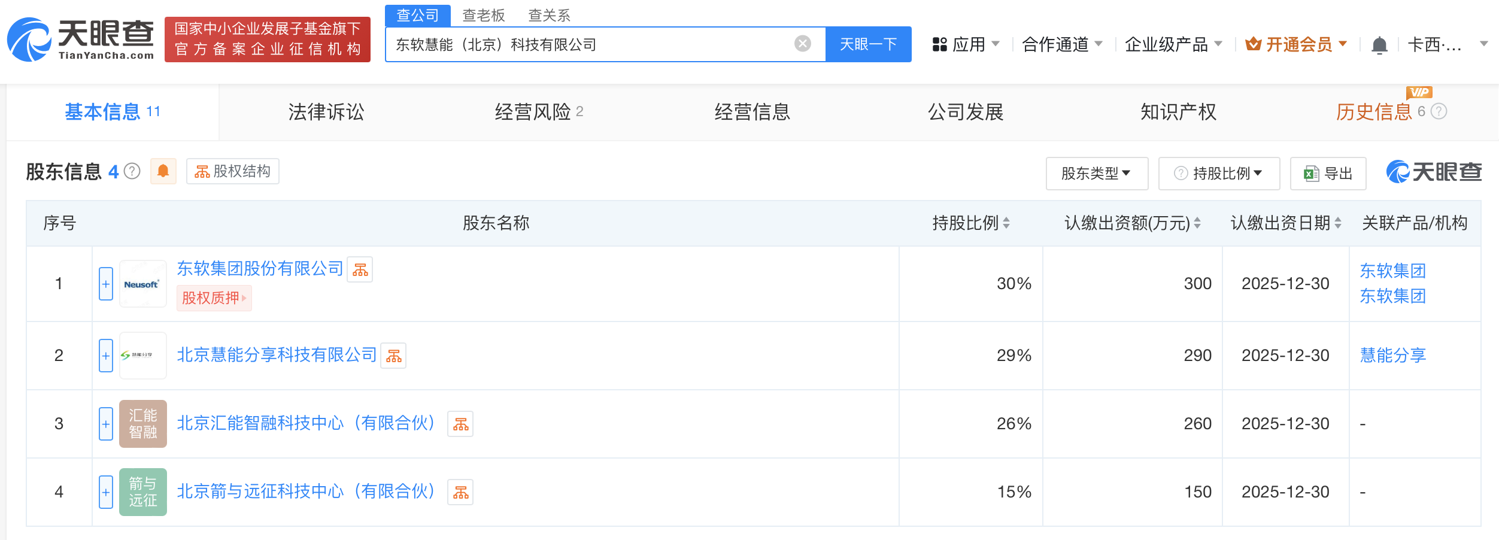Open the 北京慧能分享科技有限公司 shareholder link
The height and width of the screenshot is (540, 1499).
tap(277, 355)
